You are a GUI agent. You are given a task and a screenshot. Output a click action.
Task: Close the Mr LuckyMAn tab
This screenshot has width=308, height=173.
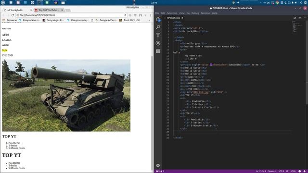[x=31, y=10]
